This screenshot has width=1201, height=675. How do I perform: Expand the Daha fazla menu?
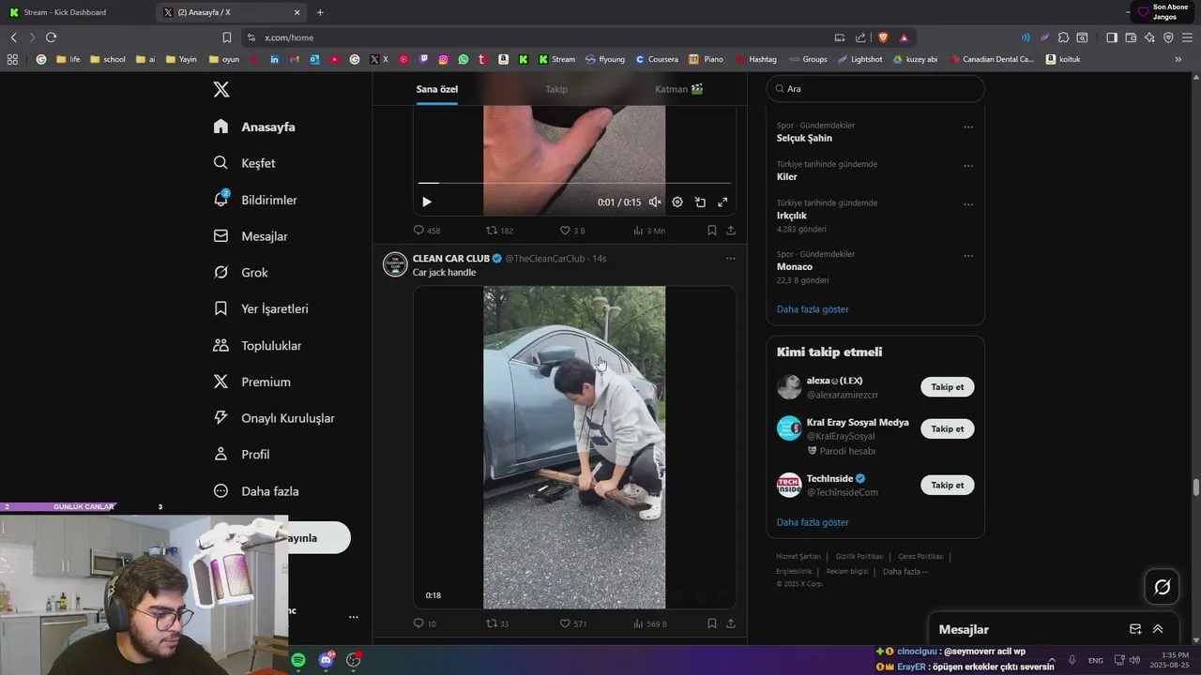point(256,491)
